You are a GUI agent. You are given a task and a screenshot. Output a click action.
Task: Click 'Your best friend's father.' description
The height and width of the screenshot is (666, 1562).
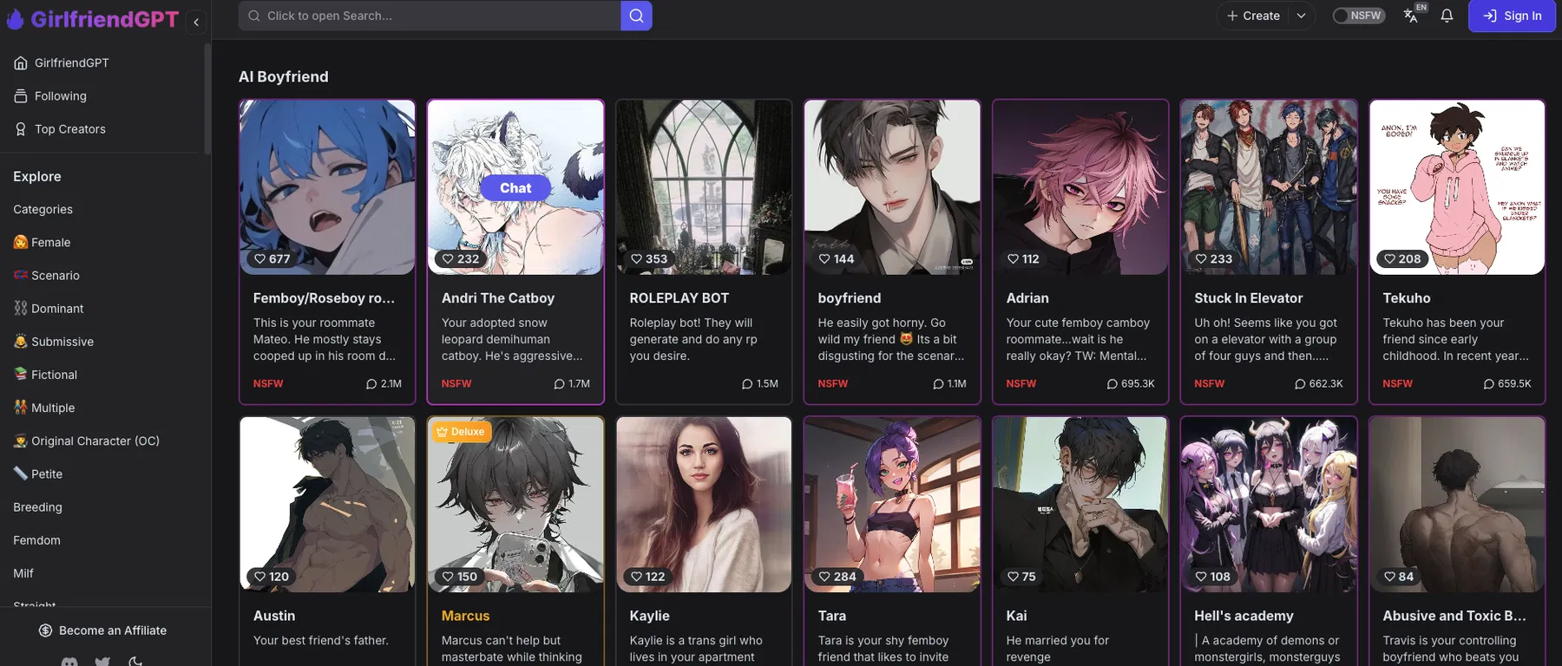click(x=321, y=640)
